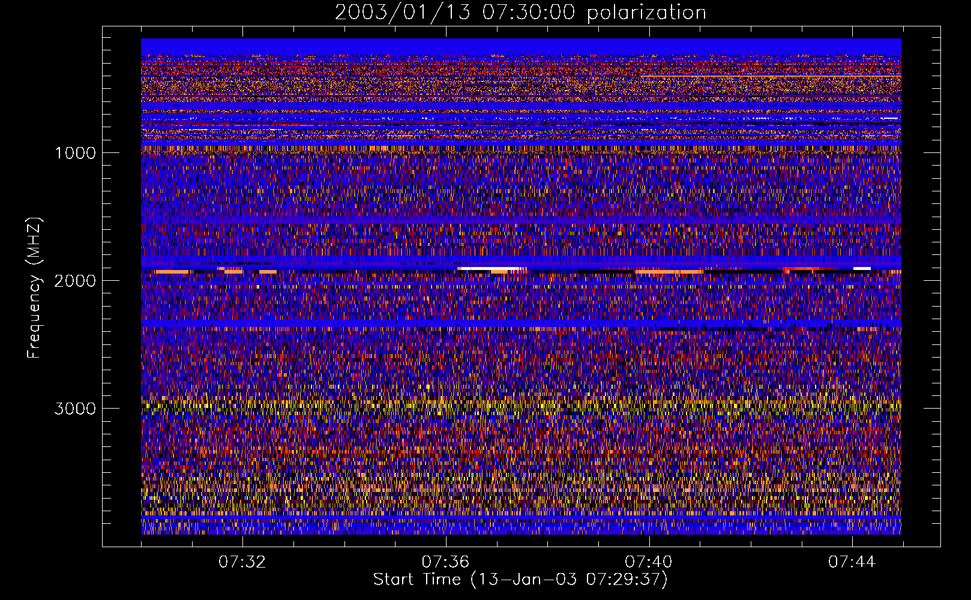Click the 07:36 time tick label
Image resolution: width=971 pixels, height=600 pixels.
tap(445, 562)
